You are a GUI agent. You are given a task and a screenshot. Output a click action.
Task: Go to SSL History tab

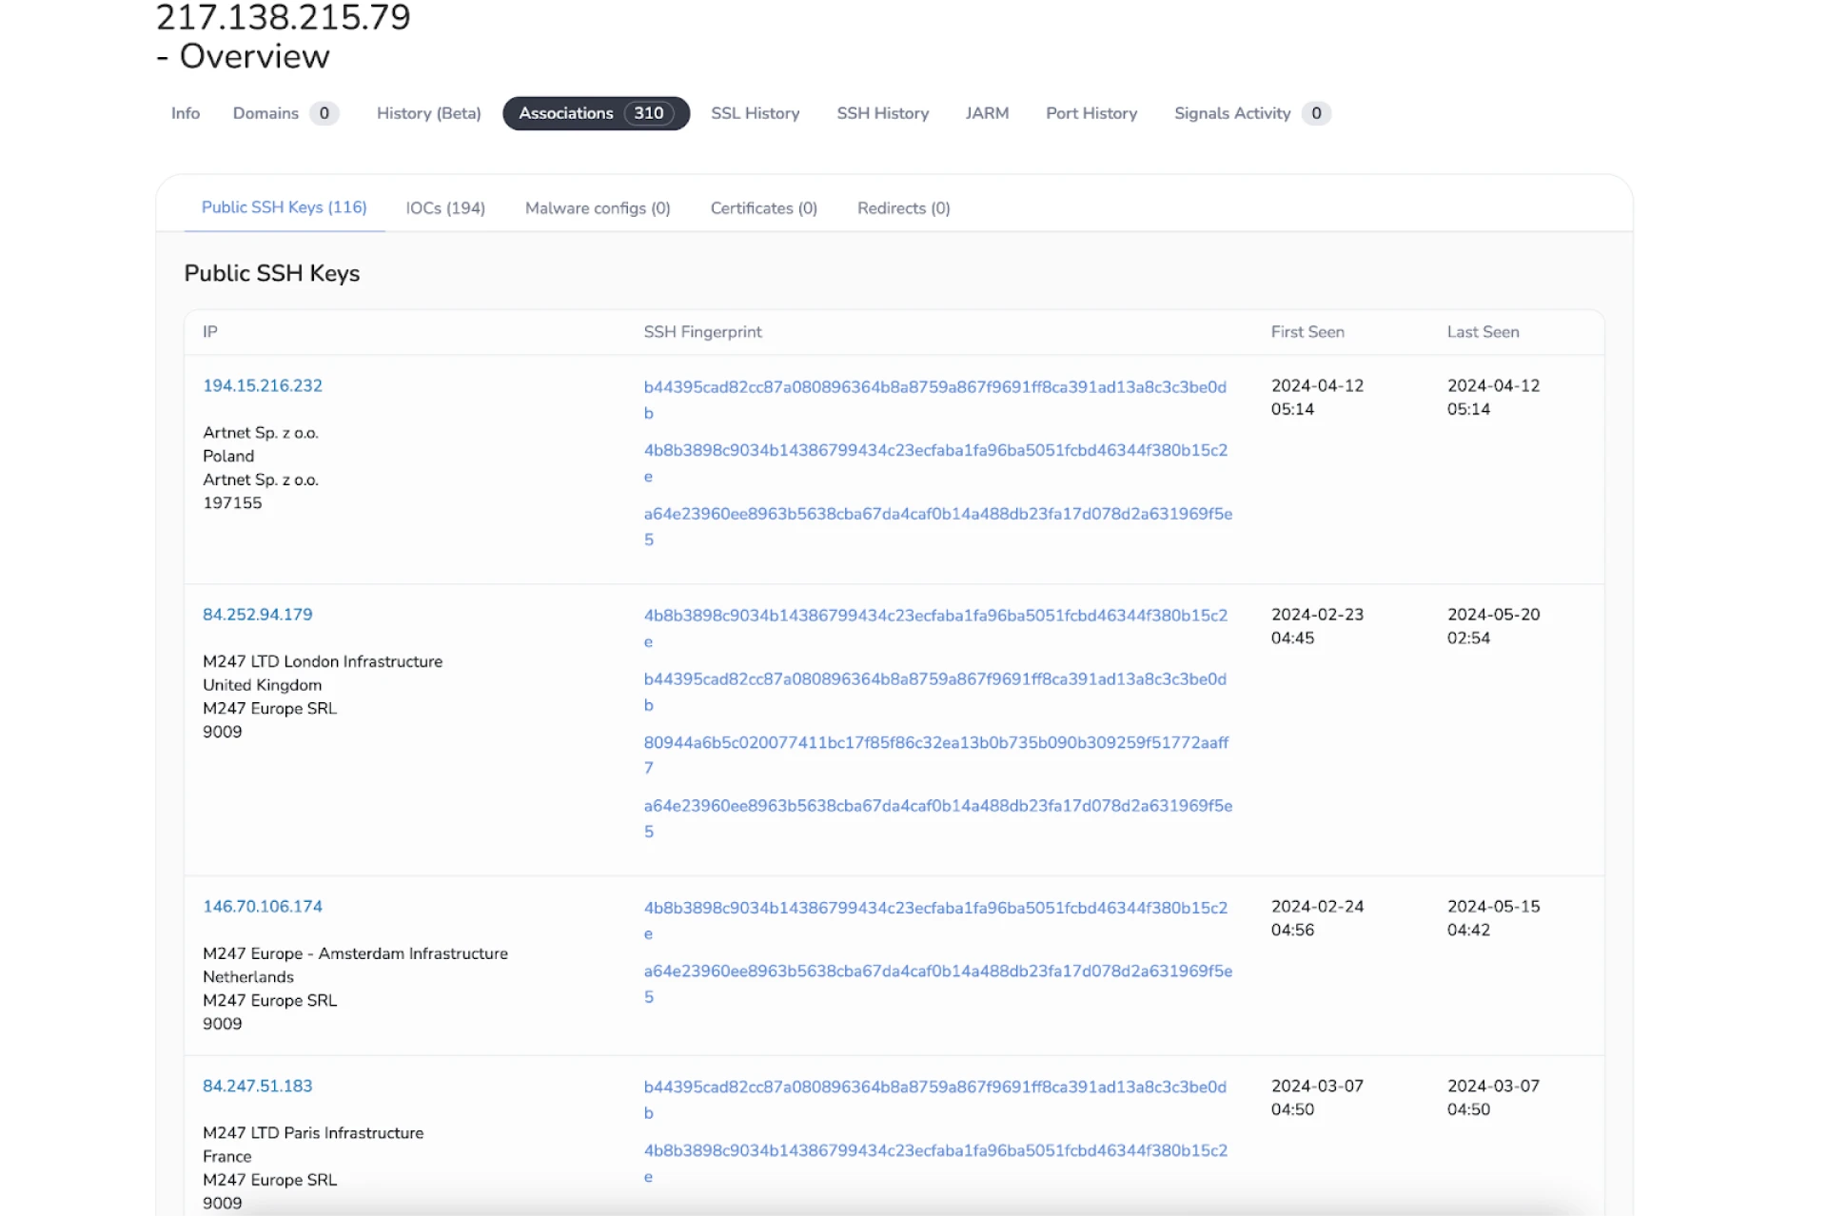coord(755,113)
